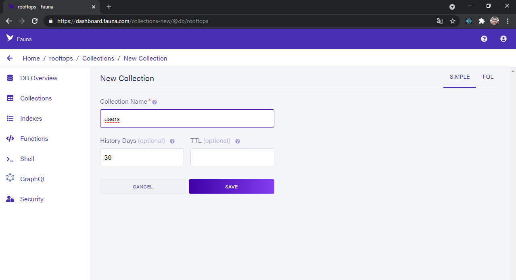Click the New Collection page heading

point(127,78)
